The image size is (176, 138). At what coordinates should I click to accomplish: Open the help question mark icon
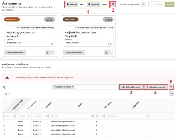coord(5,87)
